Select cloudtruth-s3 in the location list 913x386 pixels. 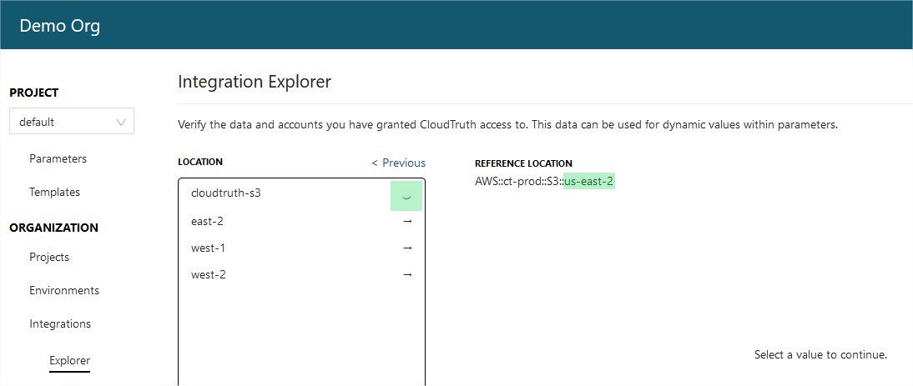click(x=301, y=194)
